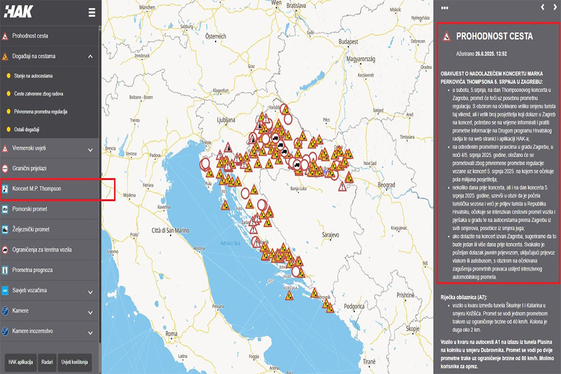This screenshot has height=374, width=561.
Task: Go to next item with right arrow
Action: click(555, 7)
